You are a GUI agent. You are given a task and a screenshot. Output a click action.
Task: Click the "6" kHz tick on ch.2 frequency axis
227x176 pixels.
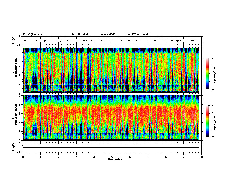[20, 114]
